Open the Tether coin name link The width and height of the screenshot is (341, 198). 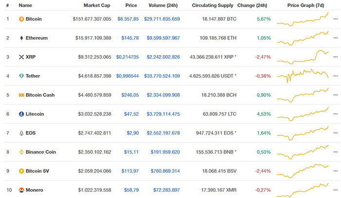33,76
